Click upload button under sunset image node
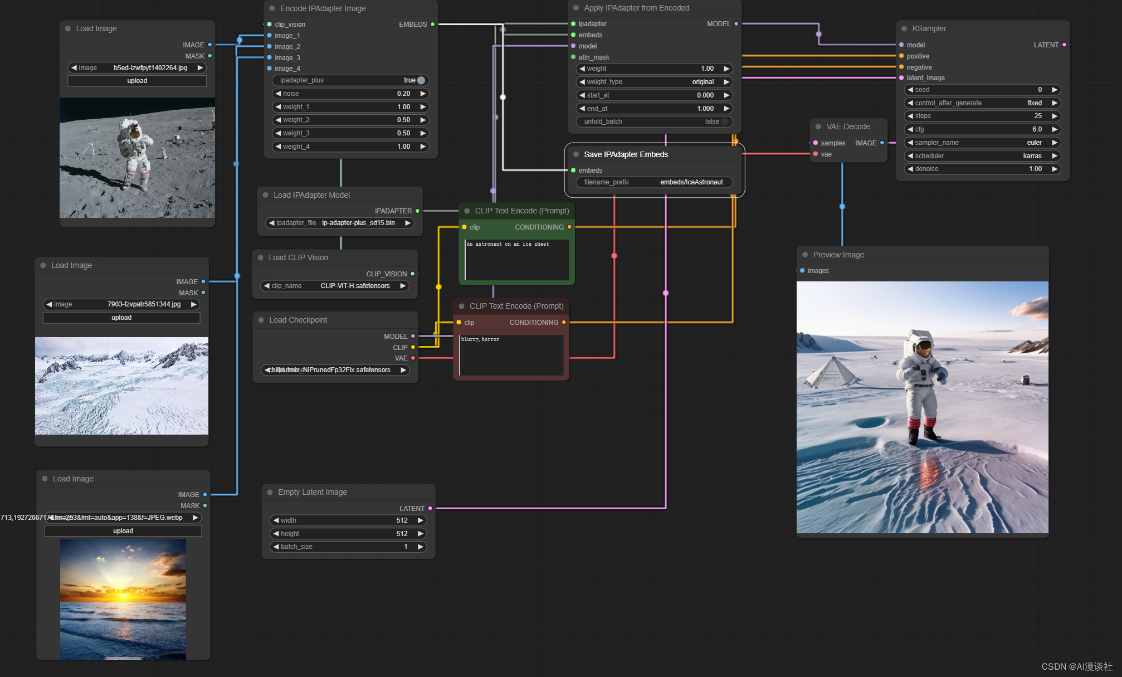1122x677 pixels. [123, 531]
